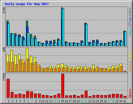
Task: Select day 12 on the x-axis
Action: pyautogui.click(x=51, y=101)
